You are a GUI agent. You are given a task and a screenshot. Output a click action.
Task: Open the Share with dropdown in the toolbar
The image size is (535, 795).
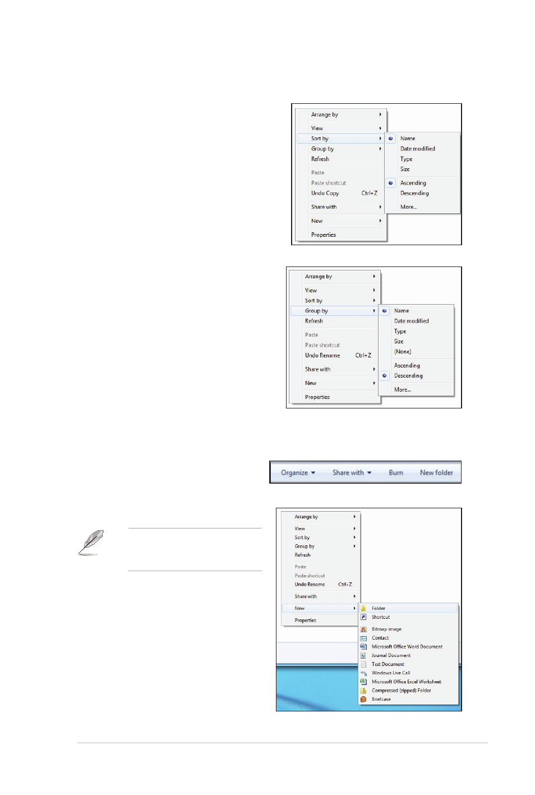352,473
